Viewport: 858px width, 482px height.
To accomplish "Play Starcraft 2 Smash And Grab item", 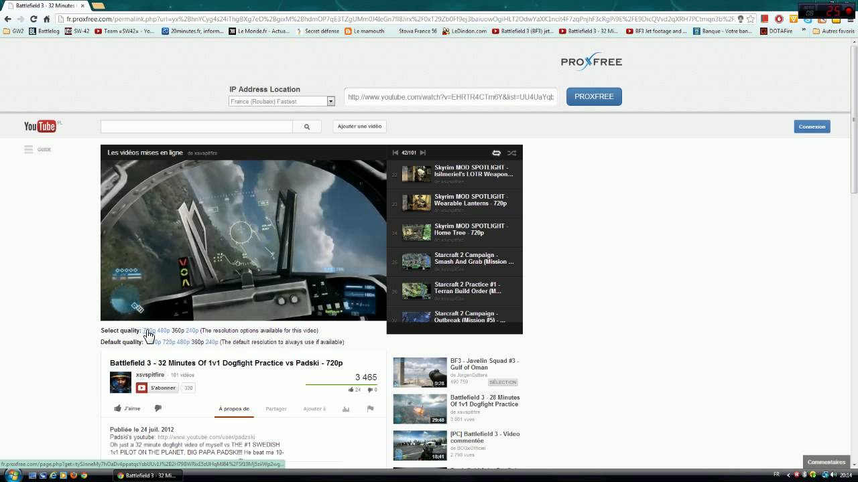I will point(456,261).
